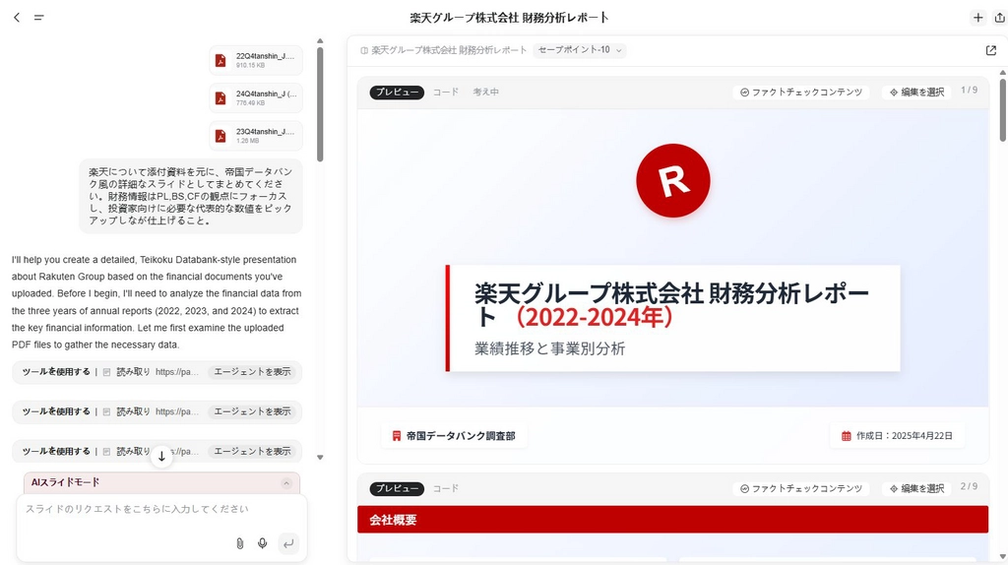Click the subtitle 業績推移と事業別分析
The image size is (1008, 565).
(x=549, y=349)
